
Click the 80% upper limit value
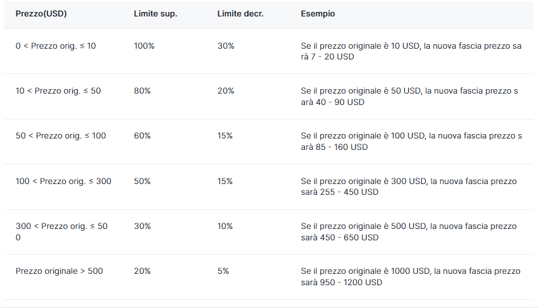click(142, 91)
